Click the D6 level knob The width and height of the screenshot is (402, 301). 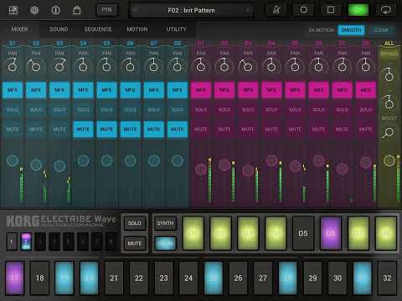point(318,161)
